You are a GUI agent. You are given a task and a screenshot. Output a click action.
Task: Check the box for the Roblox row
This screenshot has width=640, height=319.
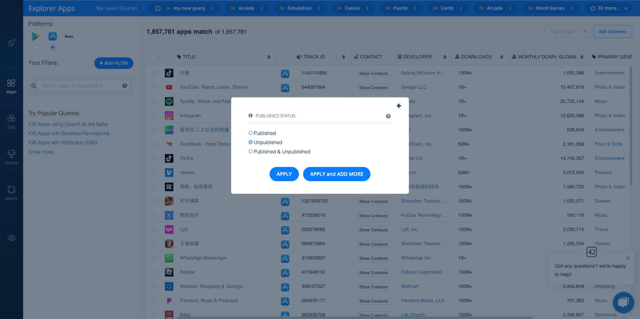pyautogui.click(x=154, y=272)
